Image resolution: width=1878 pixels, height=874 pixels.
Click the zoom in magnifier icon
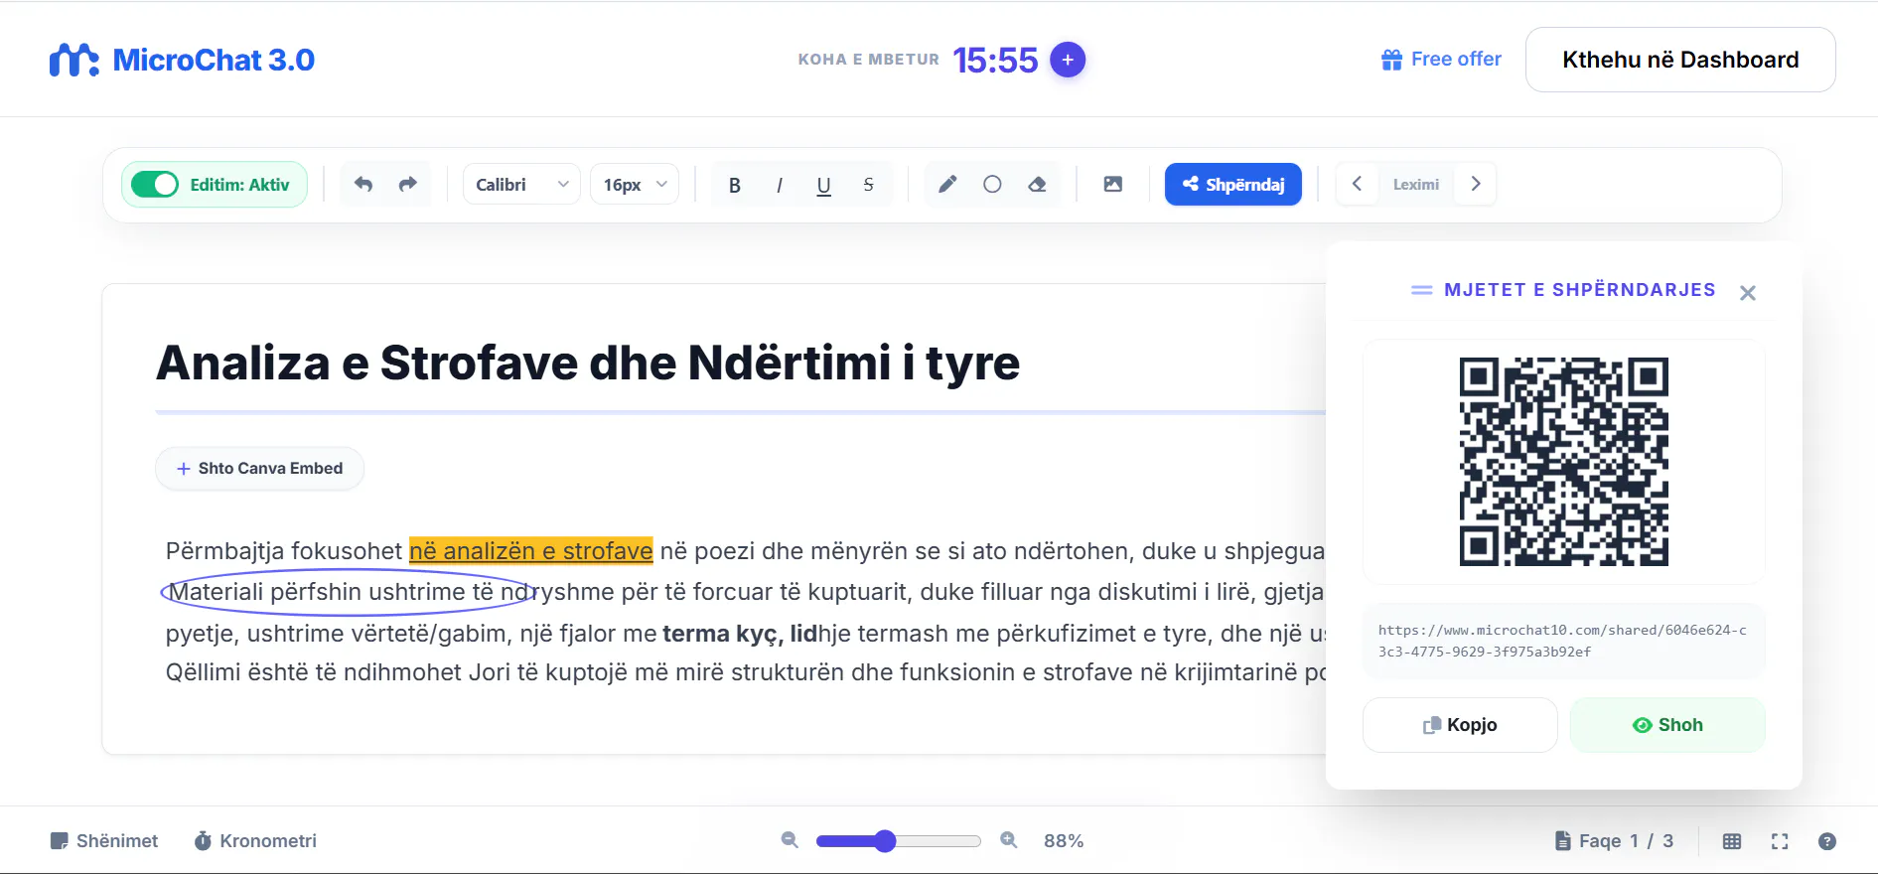pos(1009,840)
